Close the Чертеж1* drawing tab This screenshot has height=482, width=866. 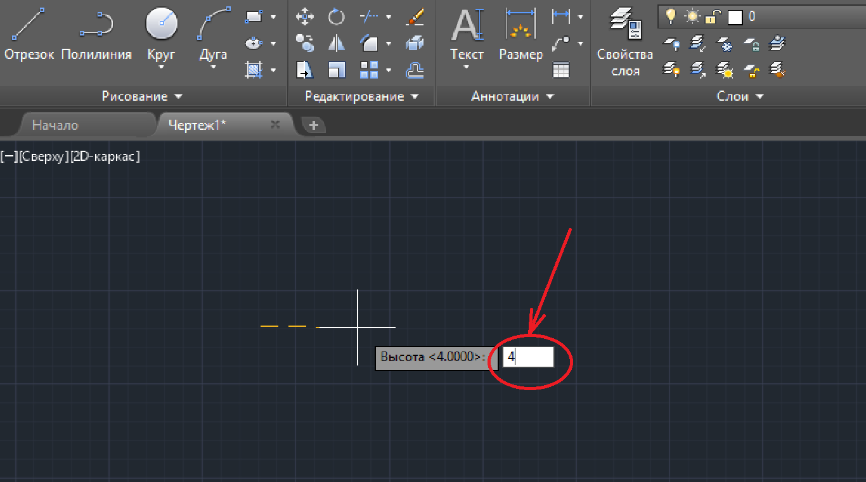(x=275, y=125)
